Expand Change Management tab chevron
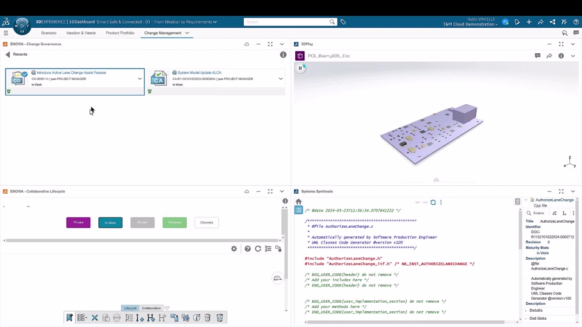Image resolution: width=582 pixels, height=327 pixels. click(187, 33)
